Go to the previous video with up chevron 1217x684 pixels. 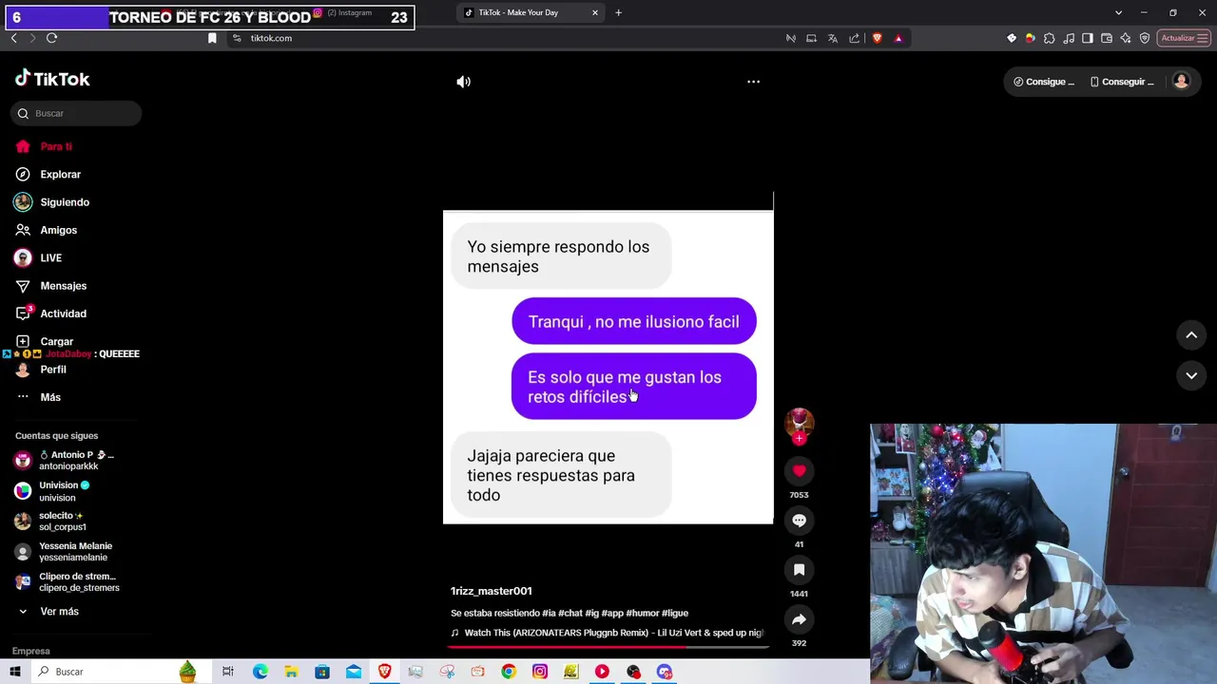point(1191,335)
